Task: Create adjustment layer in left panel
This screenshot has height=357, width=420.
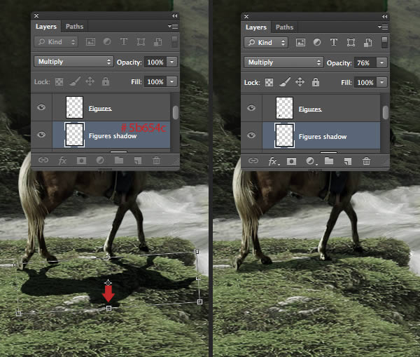Action: point(100,161)
